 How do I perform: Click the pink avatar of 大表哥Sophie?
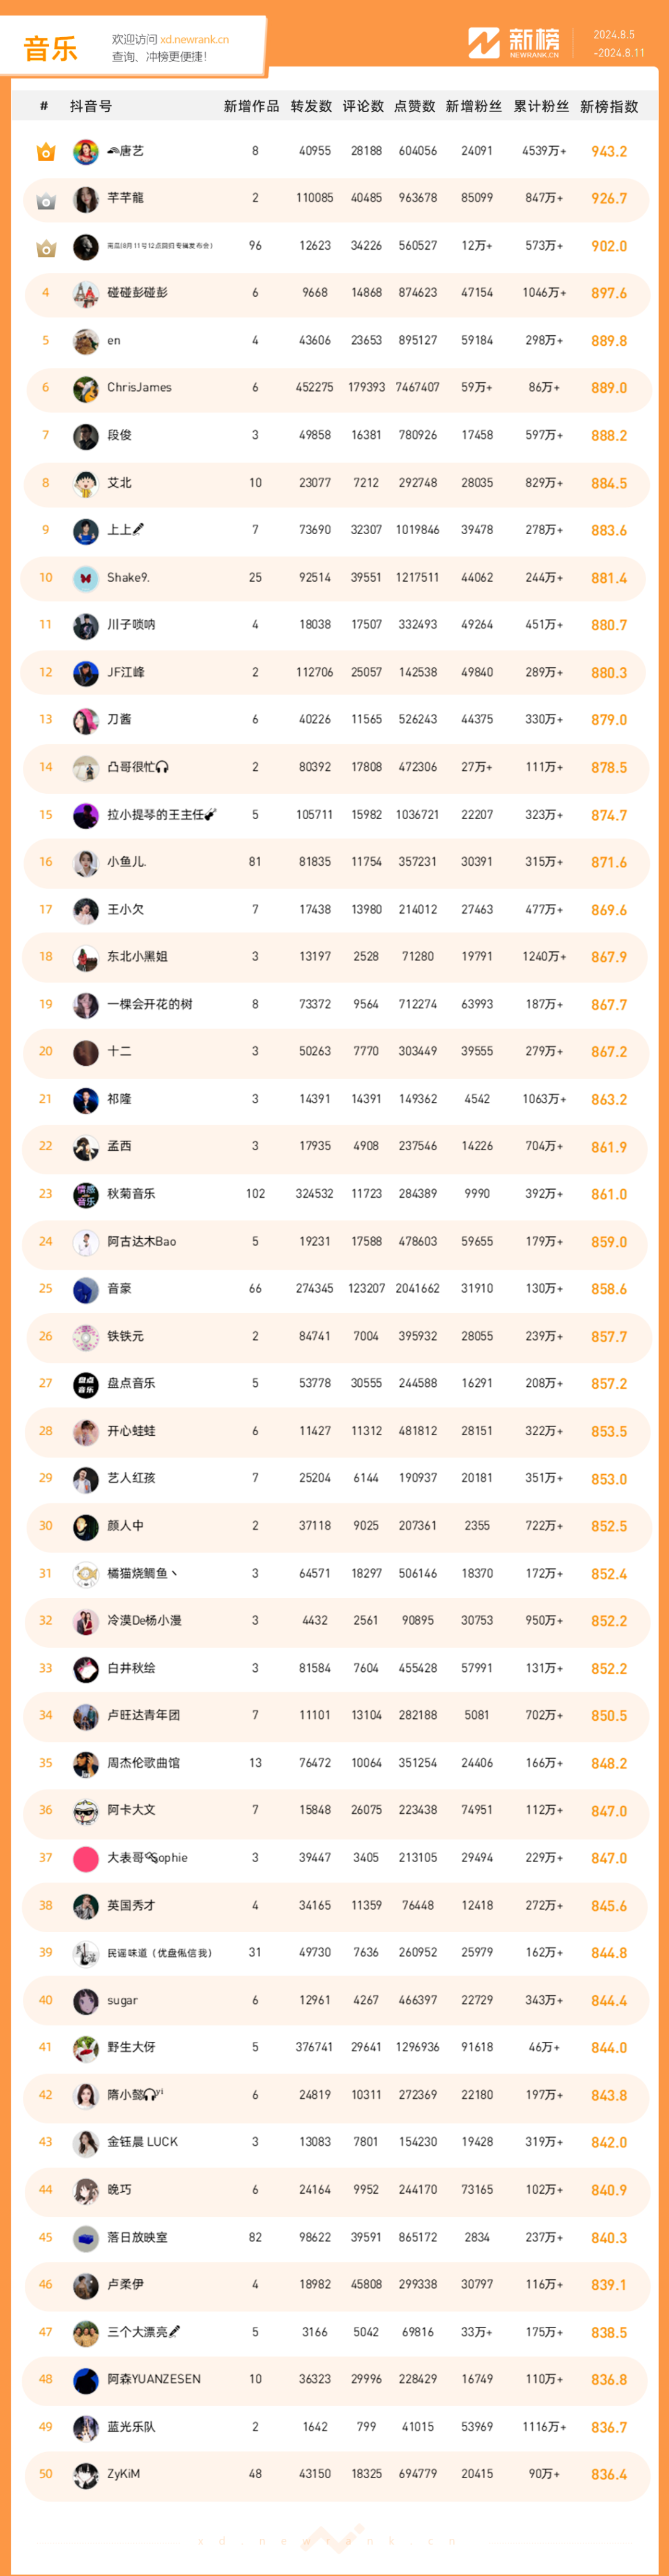pos(86,1859)
